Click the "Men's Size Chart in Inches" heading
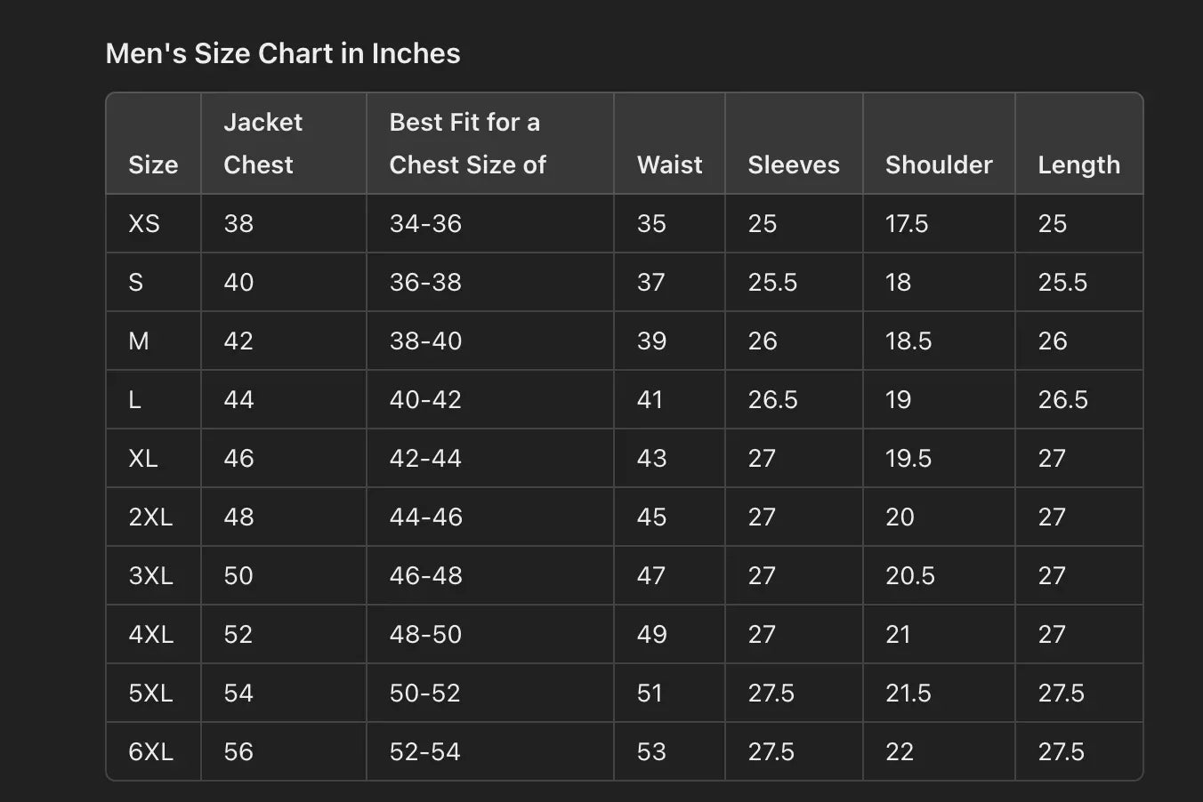This screenshot has height=802, width=1203. click(x=283, y=53)
